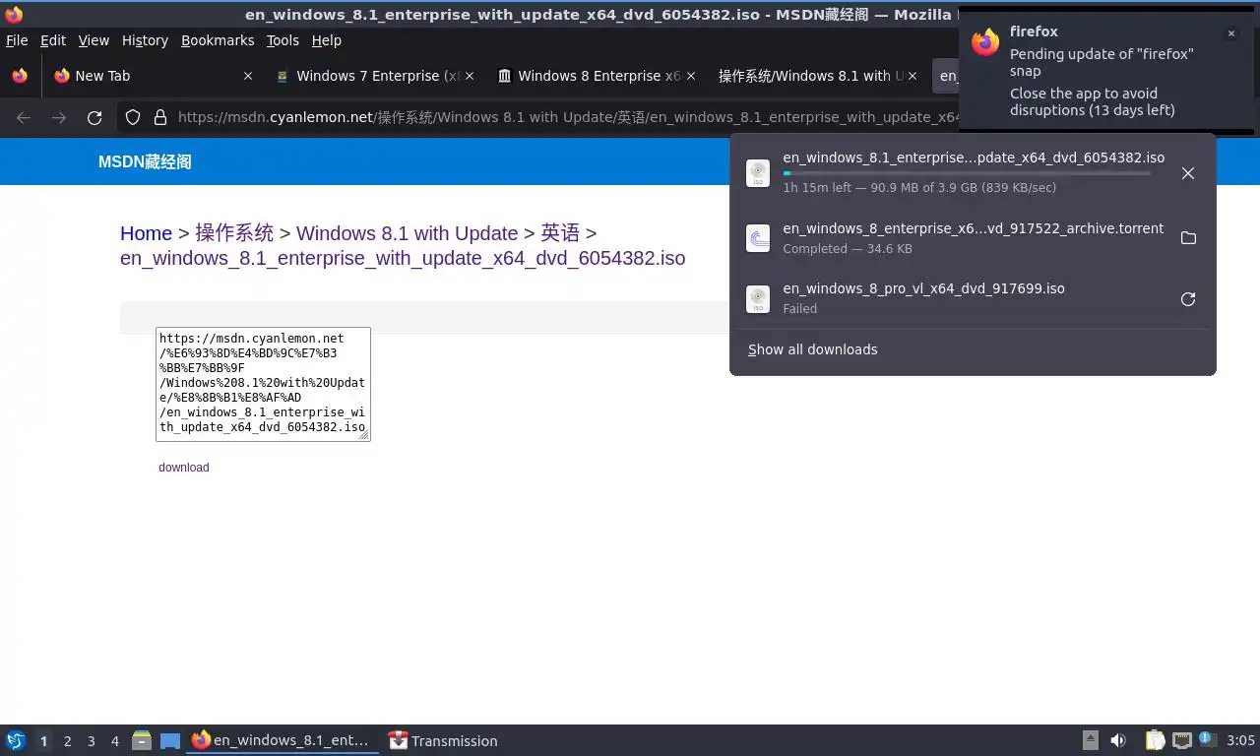Switch to the New Tab tab

pos(154,76)
